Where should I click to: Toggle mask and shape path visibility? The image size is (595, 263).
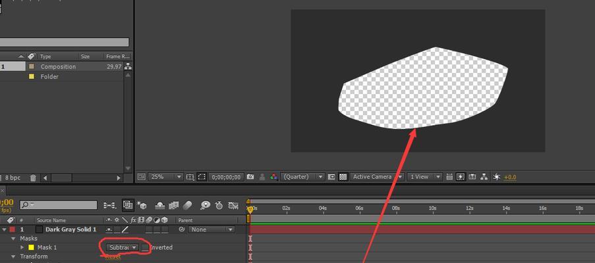pyautogui.click(x=202, y=177)
